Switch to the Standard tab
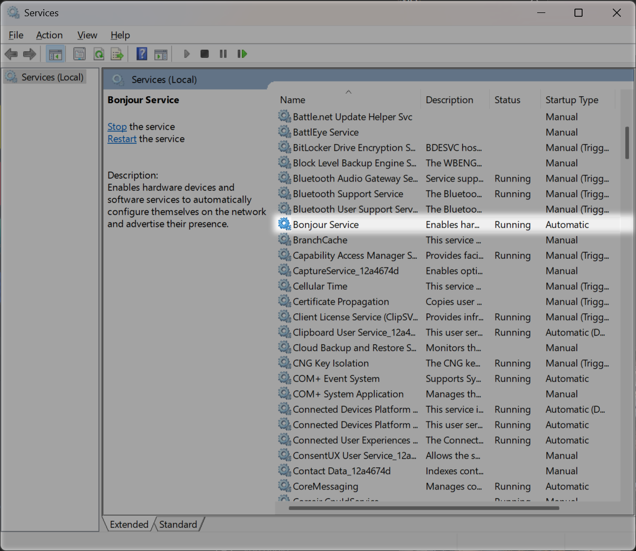Screen dimensions: 636x551 tap(178, 525)
